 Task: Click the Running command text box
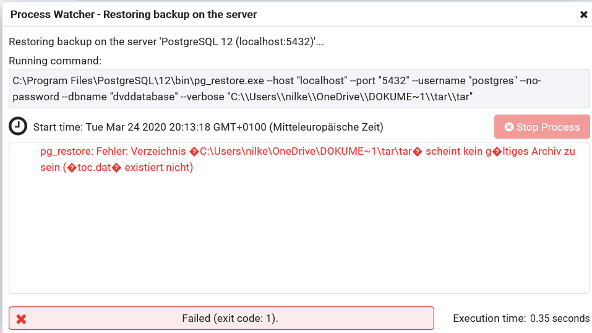point(299,88)
